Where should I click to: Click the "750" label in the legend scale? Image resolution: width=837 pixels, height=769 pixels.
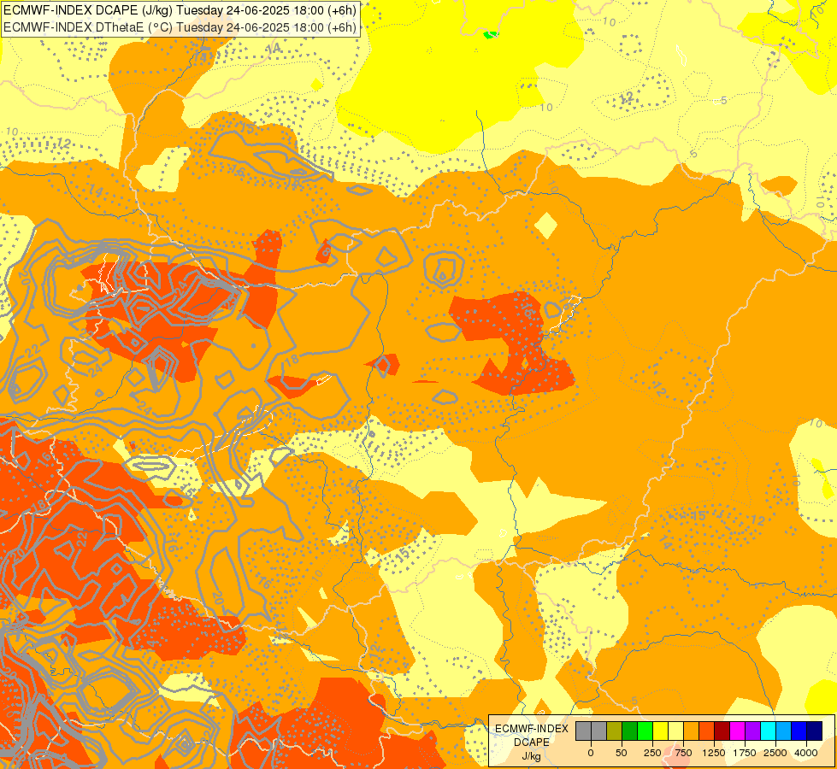click(683, 753)
